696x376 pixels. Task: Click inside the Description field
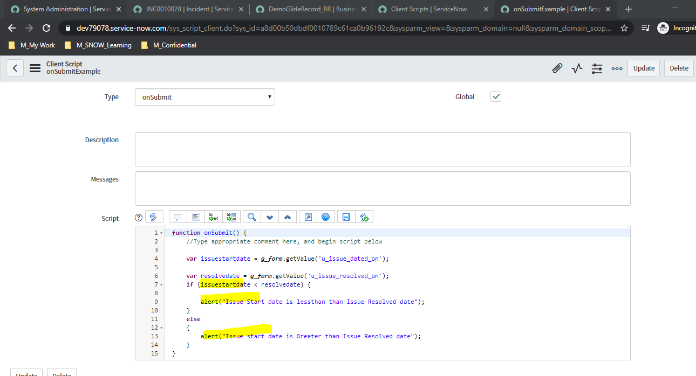[378, 149]
